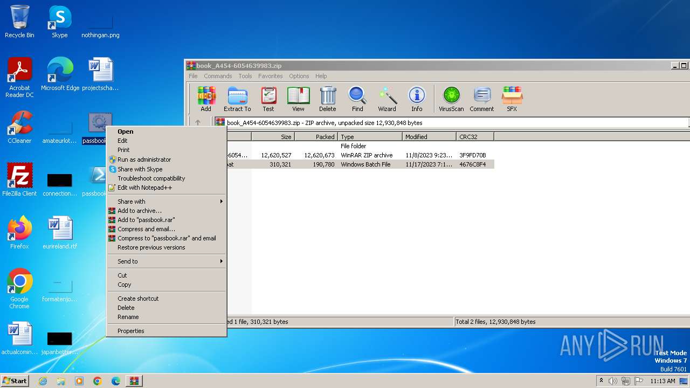Click the Info toolbar icon
Screen dimensions: 690x388
(x=417, y=99)
